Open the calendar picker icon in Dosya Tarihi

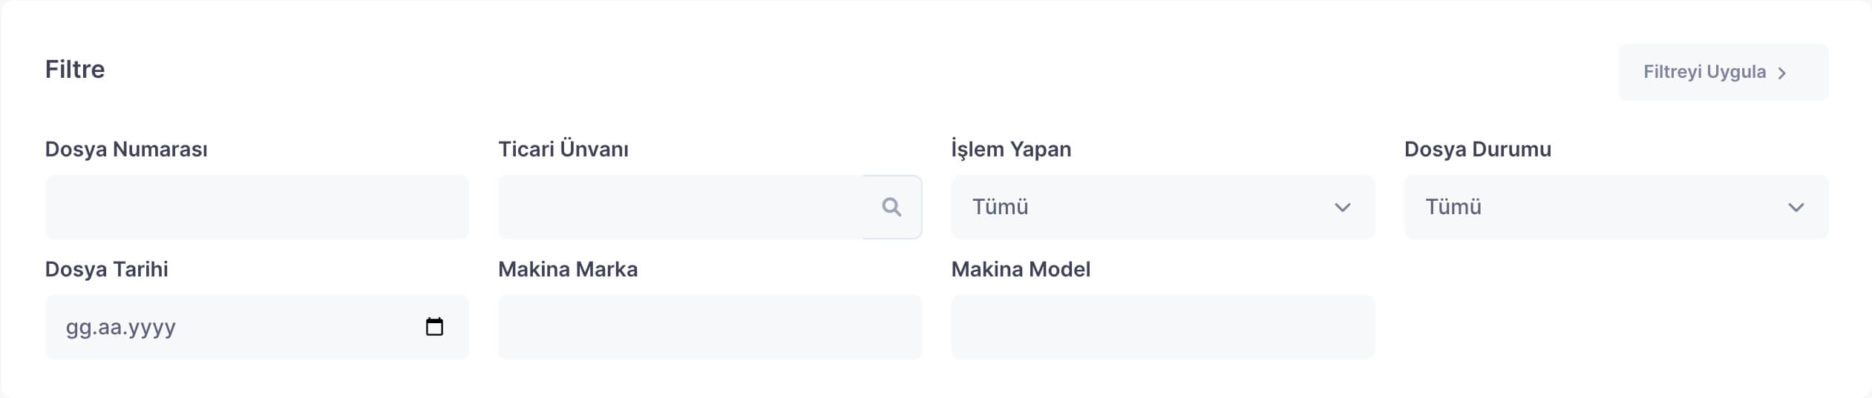pos(434,327)
